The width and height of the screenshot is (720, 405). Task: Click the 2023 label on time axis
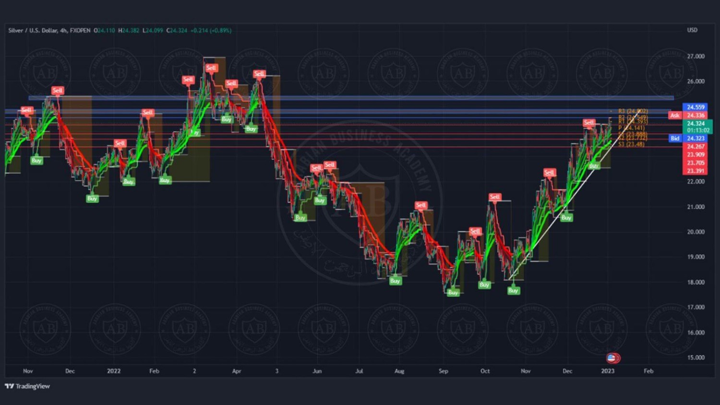[608, 371]
